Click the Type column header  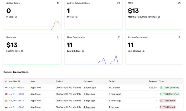tap(161, 81)
